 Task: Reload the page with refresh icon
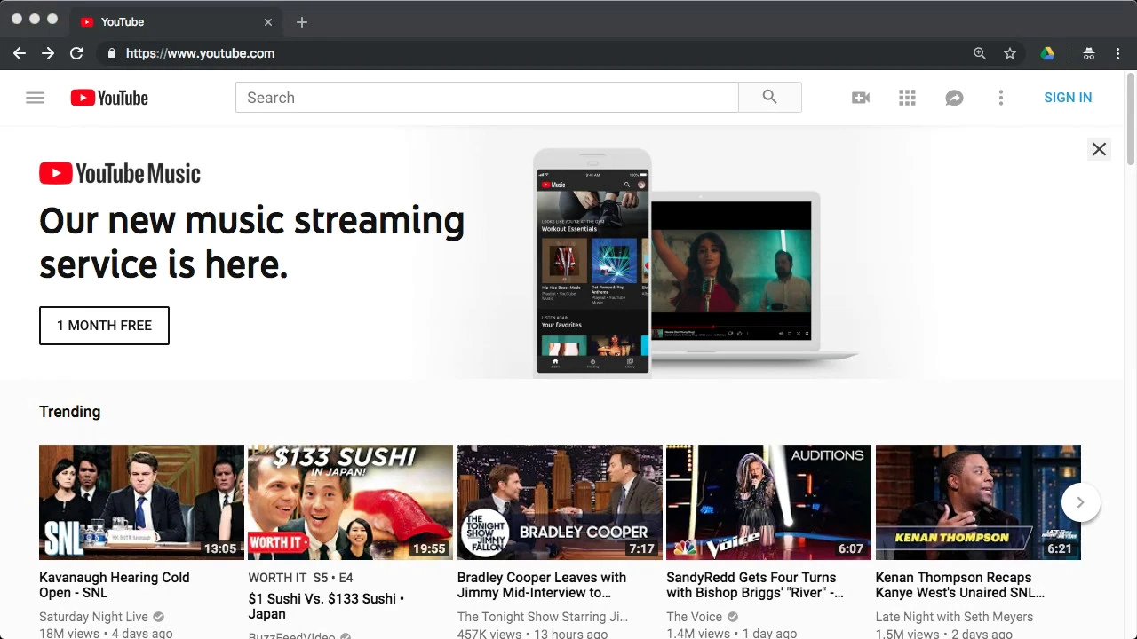(76, 53)
